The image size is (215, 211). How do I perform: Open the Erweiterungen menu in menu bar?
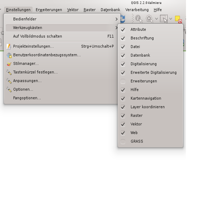tap(49, 10)
